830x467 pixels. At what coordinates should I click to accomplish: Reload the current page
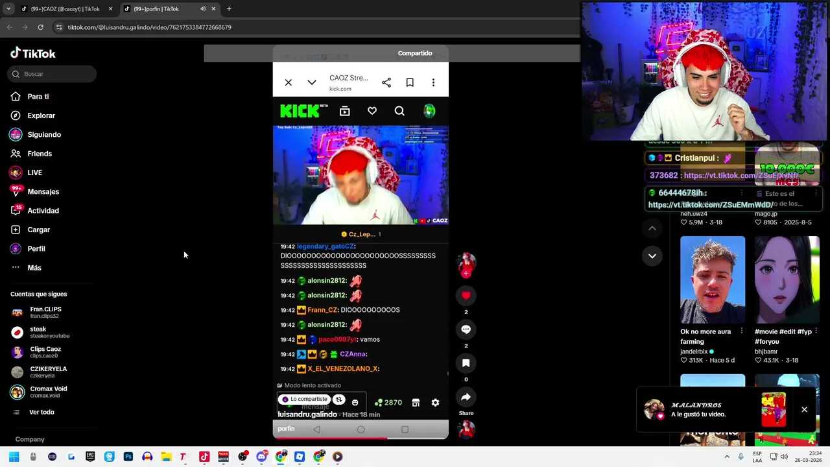(40, 27)
